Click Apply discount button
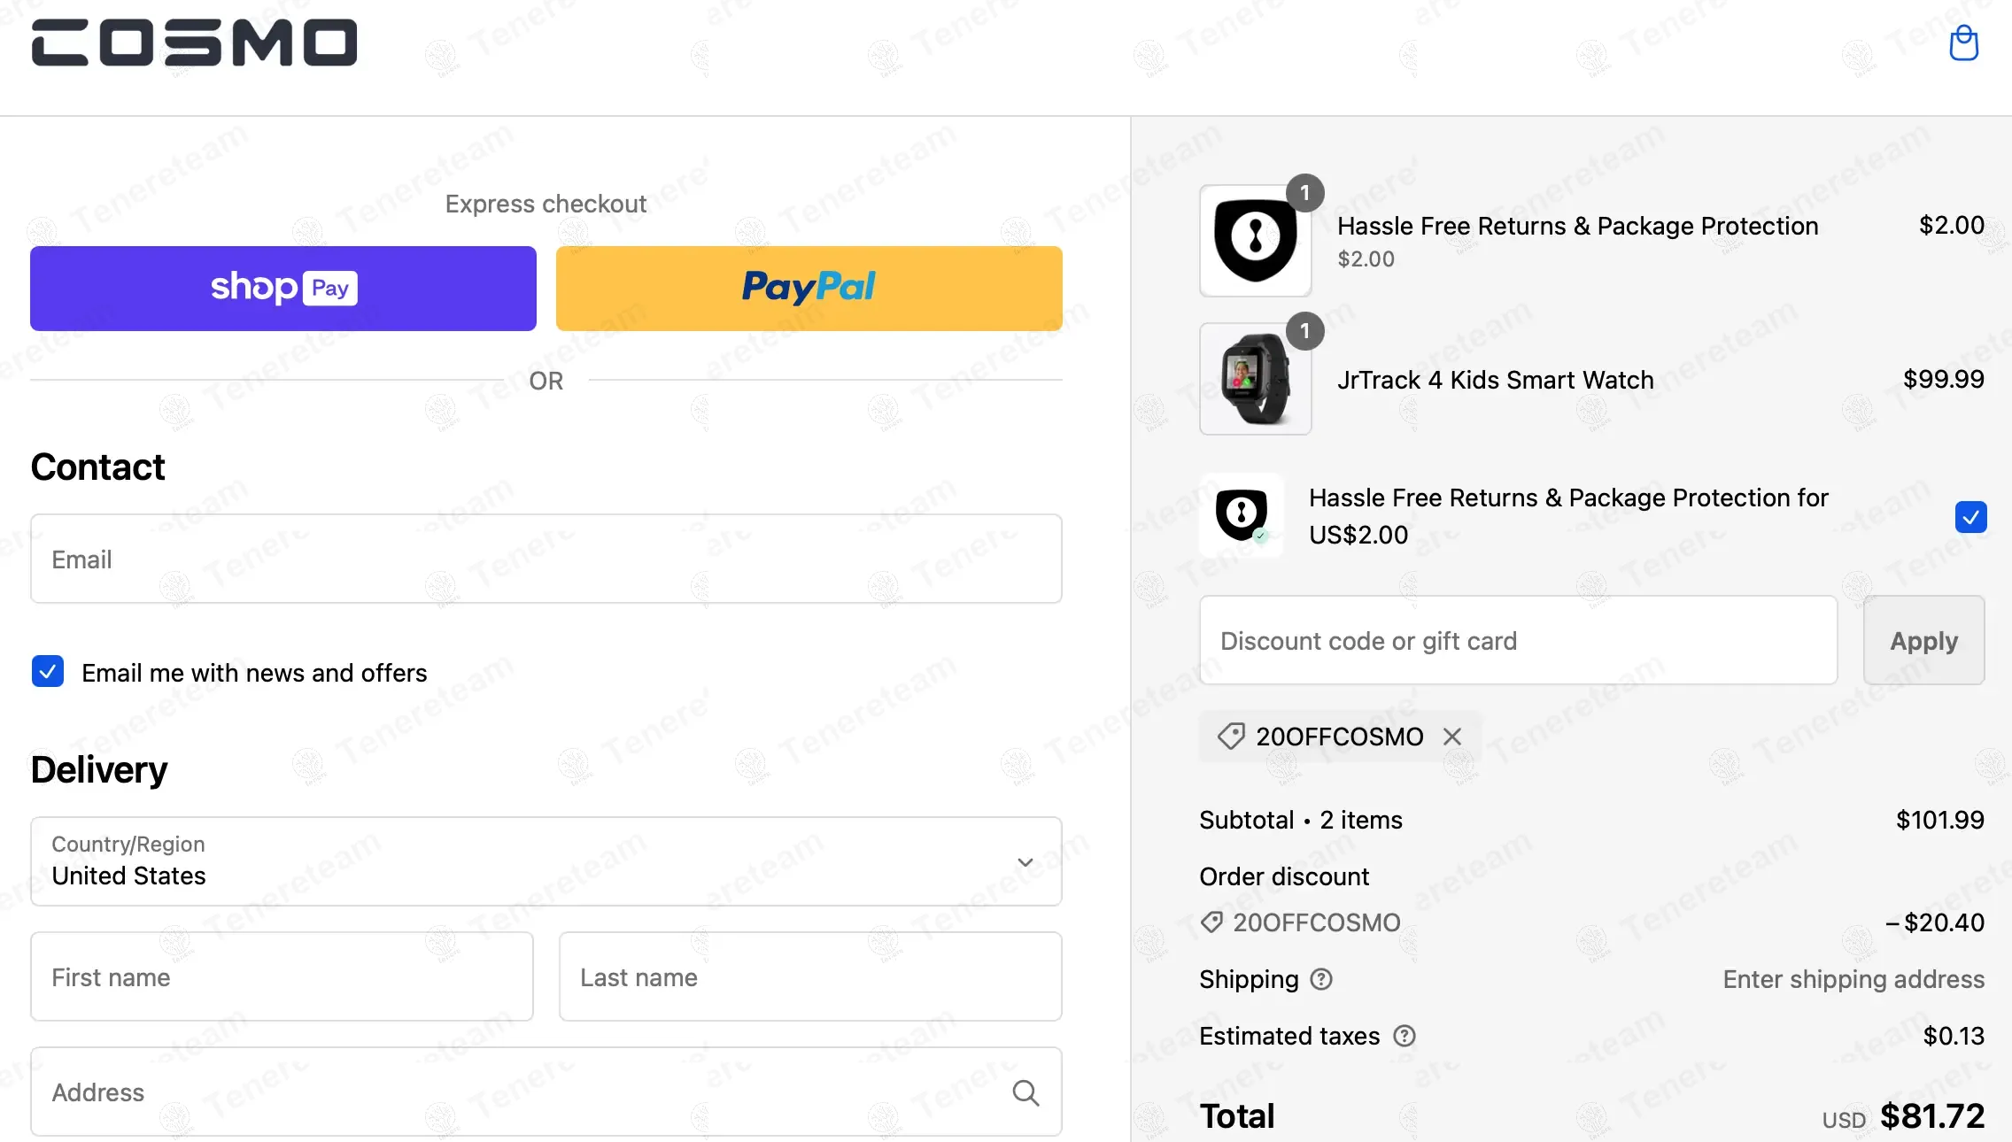Screen dimensions: 2012x1142 1923,640
